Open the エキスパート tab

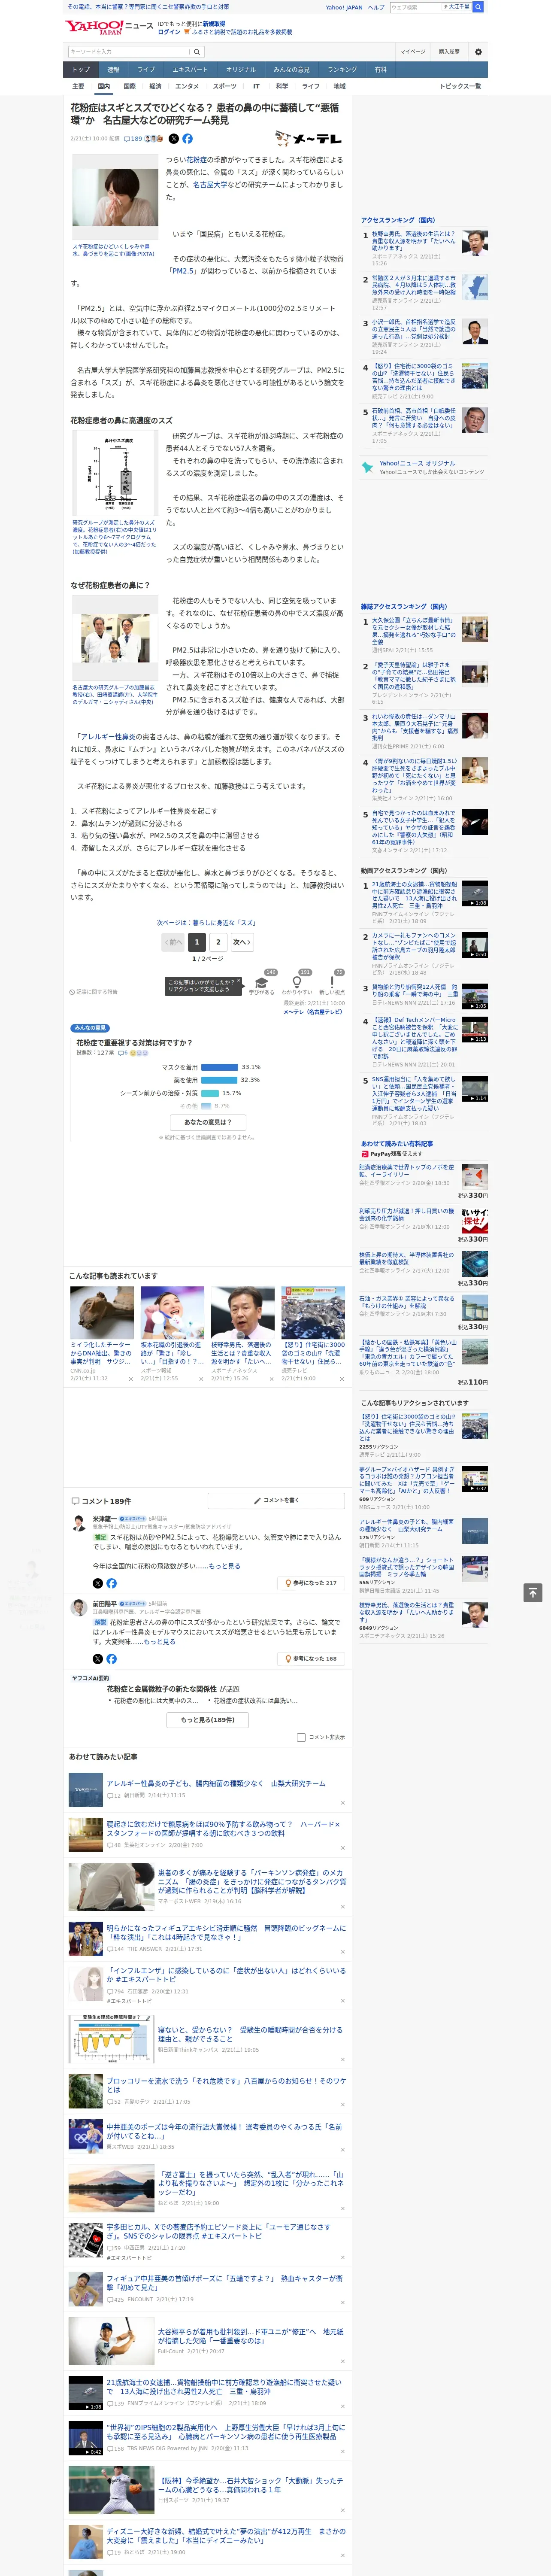point(190,70)
